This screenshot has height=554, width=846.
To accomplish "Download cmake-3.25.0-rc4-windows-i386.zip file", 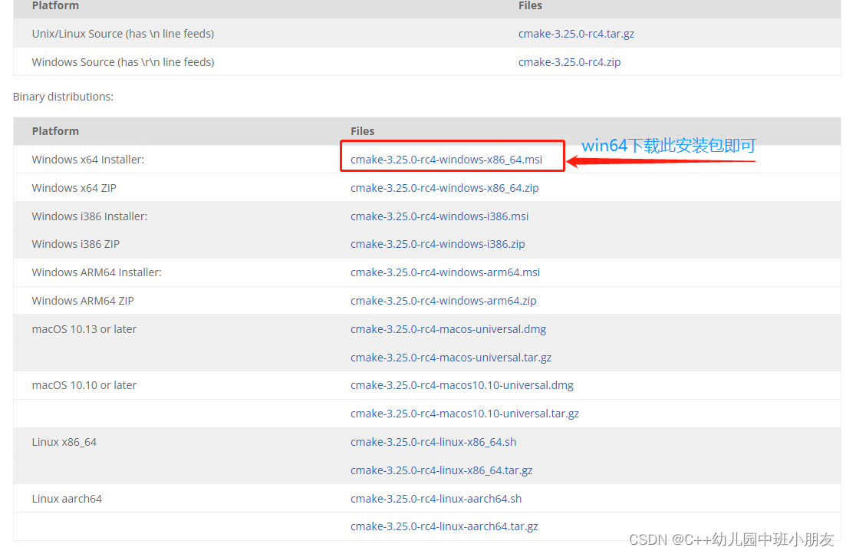I will [437, 244].
